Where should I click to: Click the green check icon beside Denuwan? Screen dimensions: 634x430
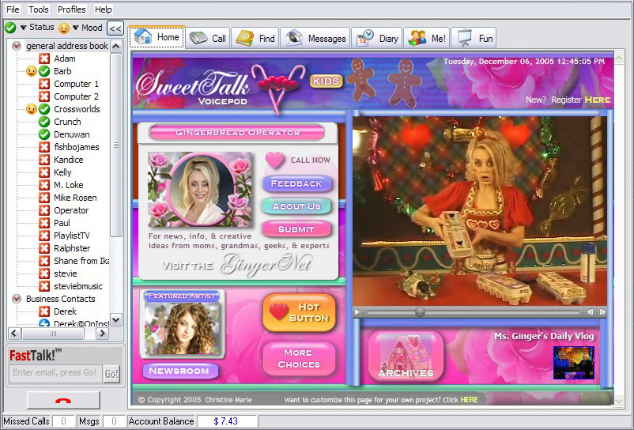tap(44, 134)
